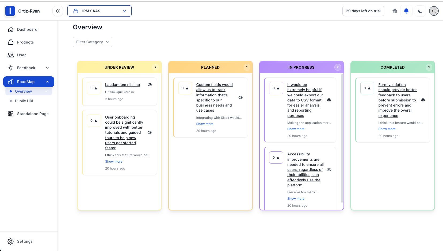Screen dimensions: 443x251
Task: Select Public URL in RoadMap submenu
Action: (x=25, y=101)
